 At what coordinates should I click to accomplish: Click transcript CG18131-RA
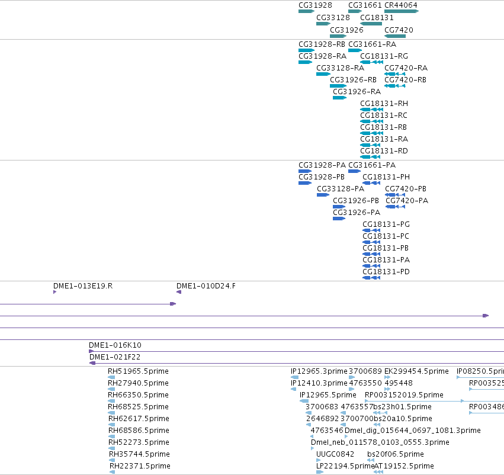pos(370,145)
